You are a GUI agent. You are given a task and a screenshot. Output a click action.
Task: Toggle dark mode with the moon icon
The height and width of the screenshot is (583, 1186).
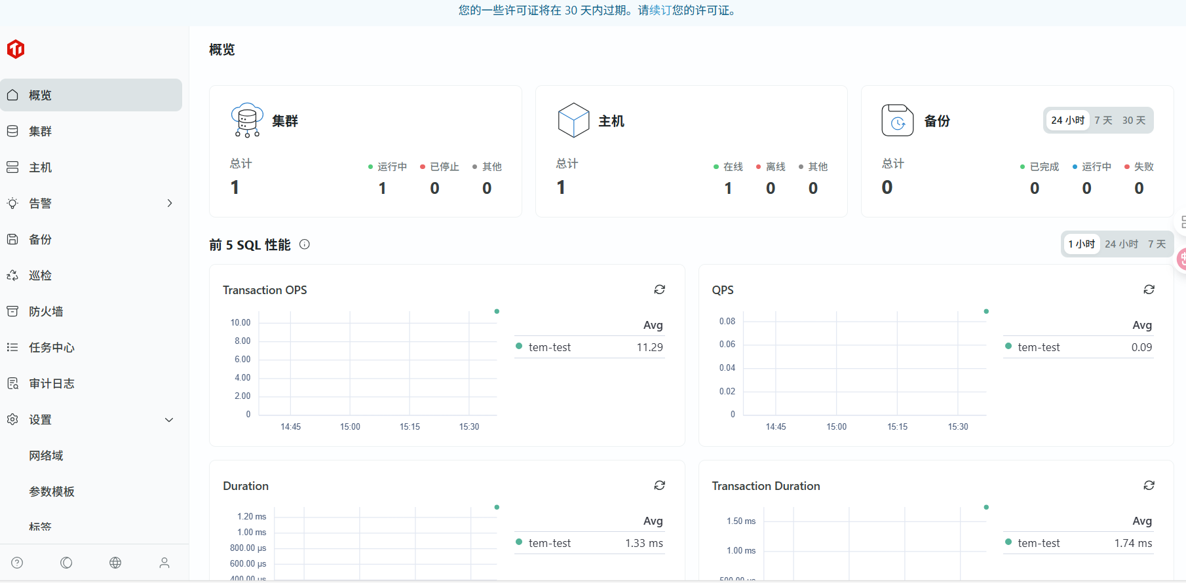click(66, 563)
